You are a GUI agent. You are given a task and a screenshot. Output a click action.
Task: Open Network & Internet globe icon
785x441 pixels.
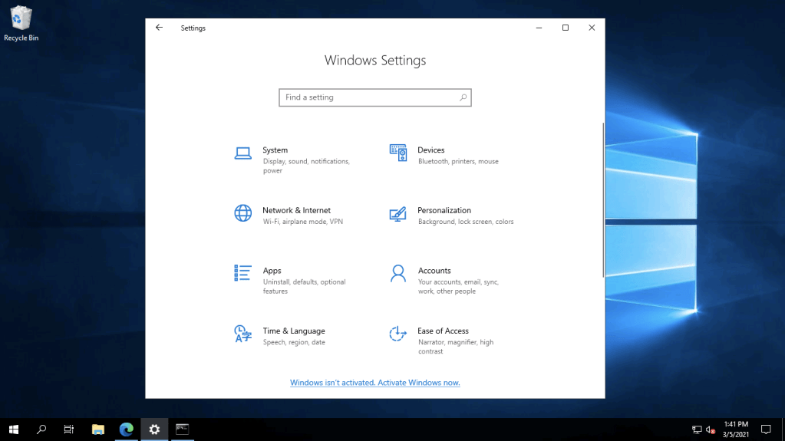[x=242, y=213]
